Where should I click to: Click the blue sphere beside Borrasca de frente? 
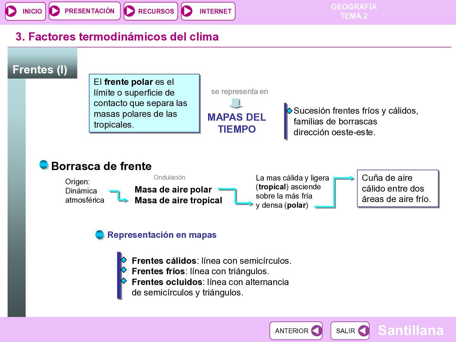pyautogui.click(x=44, y=165)
